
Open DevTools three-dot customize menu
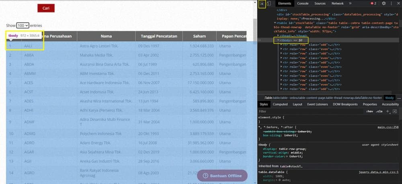point(391,4)
